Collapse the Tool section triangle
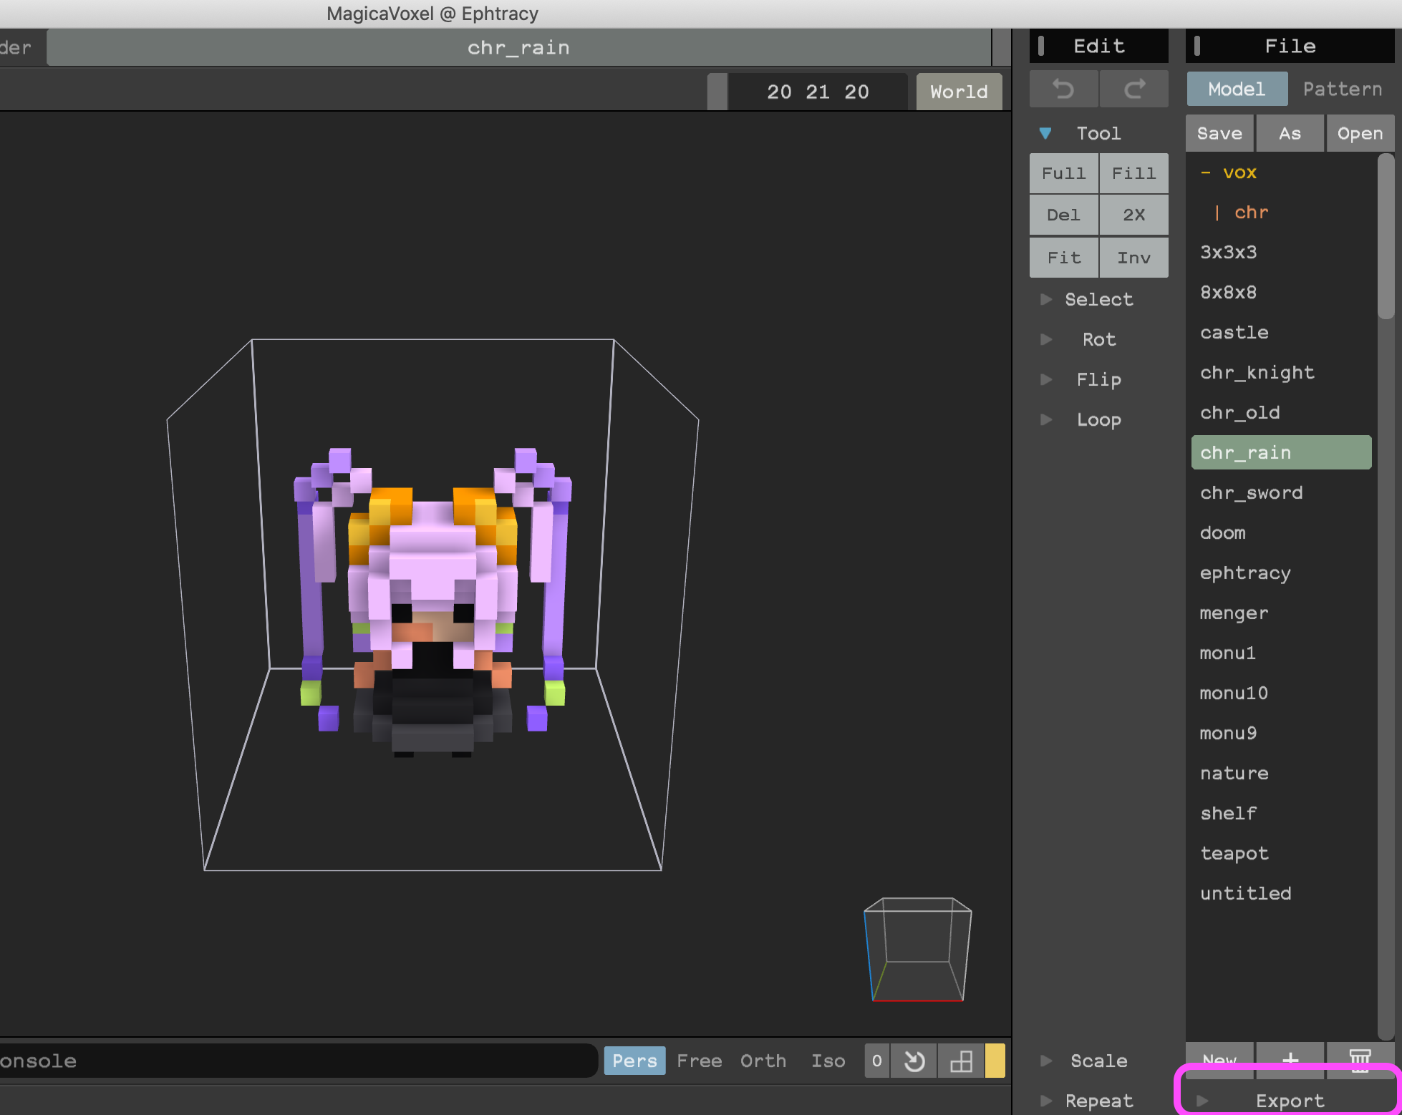This screenshot has width=1402, height=1115. 1045,133
